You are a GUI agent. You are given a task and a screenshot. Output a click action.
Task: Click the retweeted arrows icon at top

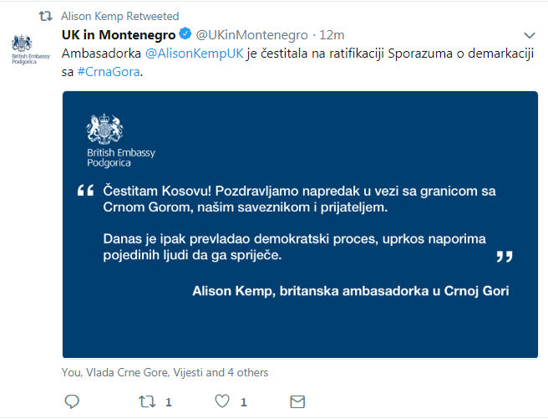(x=45, y=16)
